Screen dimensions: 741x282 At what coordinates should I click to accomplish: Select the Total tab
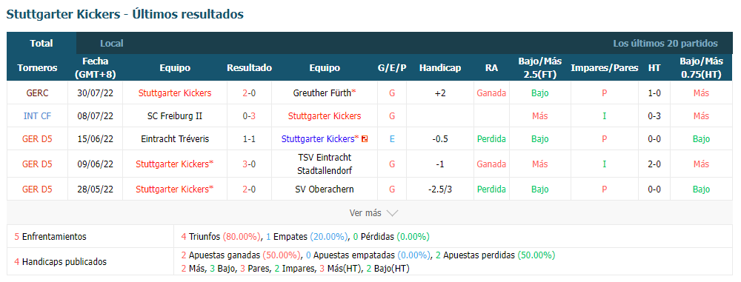click(x=41, y=44)
